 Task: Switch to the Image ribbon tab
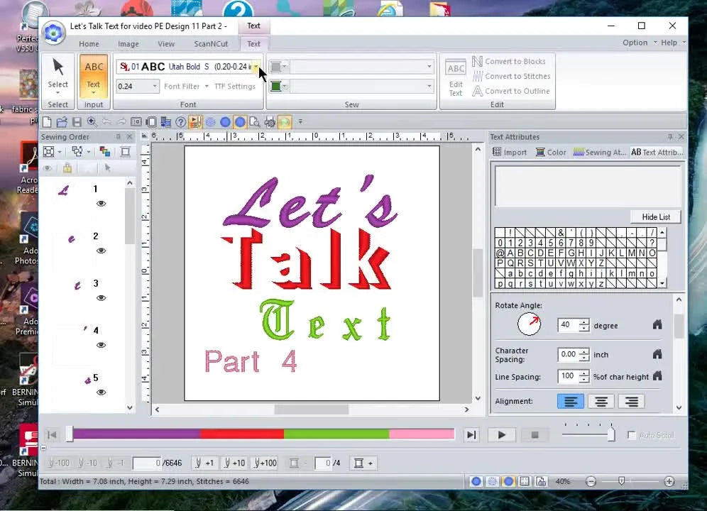(x=128, y=43)
